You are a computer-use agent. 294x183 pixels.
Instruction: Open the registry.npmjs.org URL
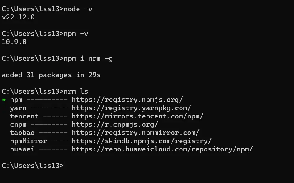click(127, 100)
